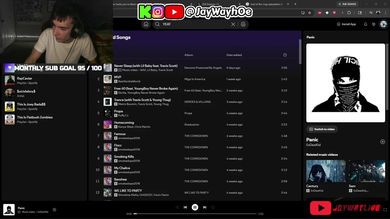Image resolution: width=390 pixels, height=219 pixels.
Task: Add Panic to Liked Songs from now-playing bar
Action: pos(55,210)
